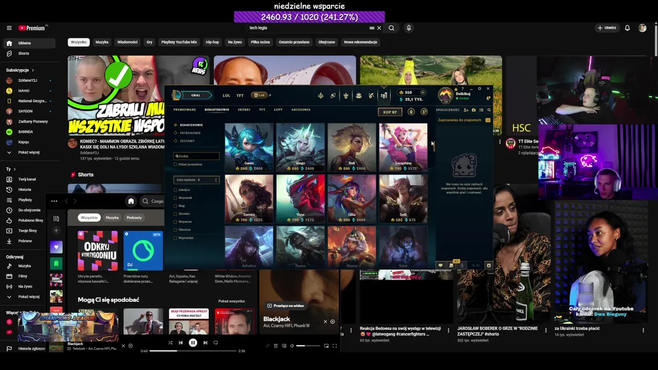
Task: Select the Muzyka YouTube filter chip
Action: (102, 42)
